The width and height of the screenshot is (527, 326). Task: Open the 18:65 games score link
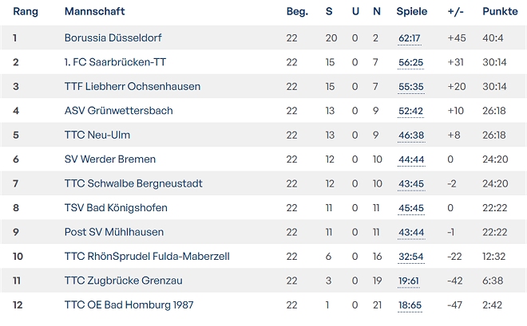[x=410, y=305]
